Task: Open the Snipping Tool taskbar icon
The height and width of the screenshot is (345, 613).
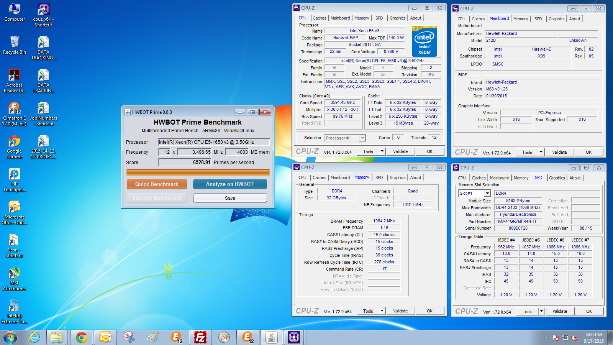Action: (x=129, y=337)
